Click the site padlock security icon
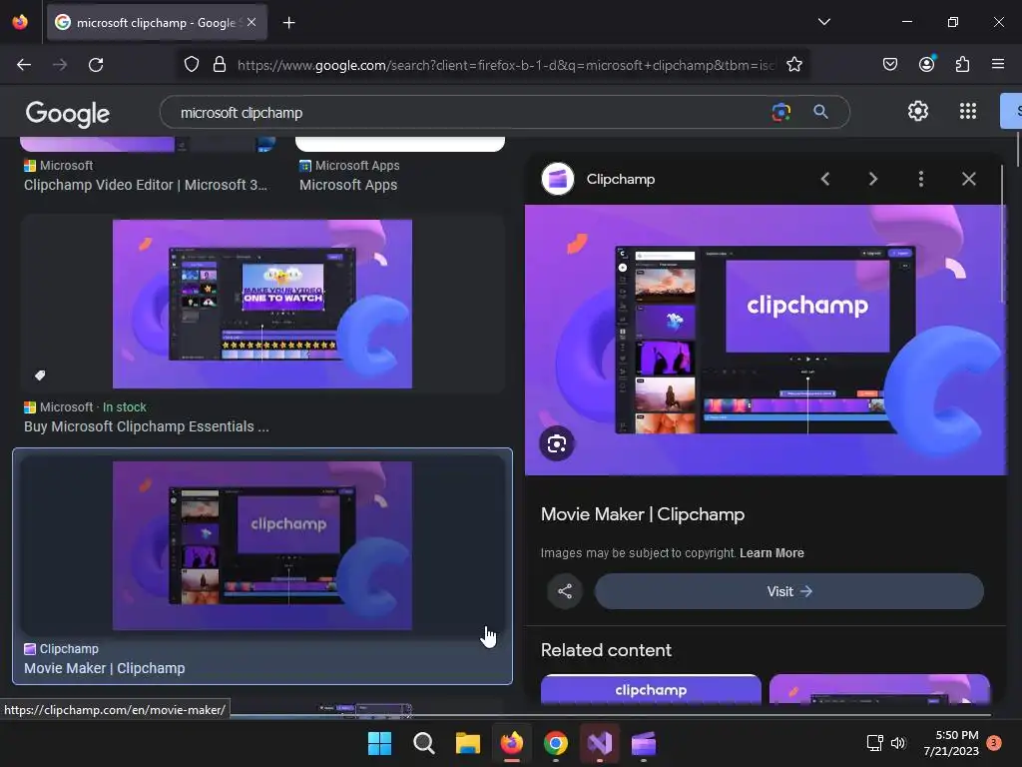Viewport: 1022px width, 767px height. (x=220, y=65)
